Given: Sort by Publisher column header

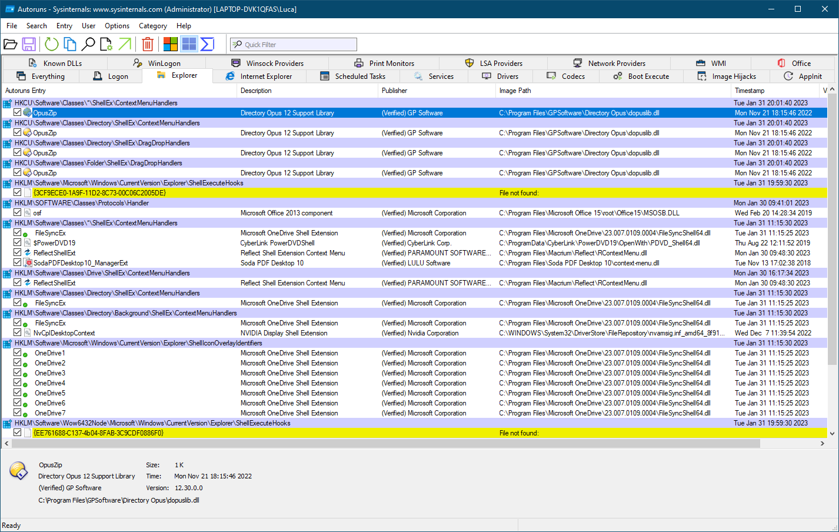Looking at the screenshot, I should pyautogui.click(x=437, y=91).
